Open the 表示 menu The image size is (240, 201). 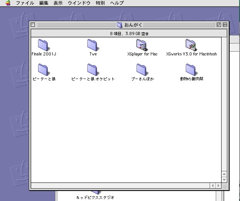tap(58, 3)
